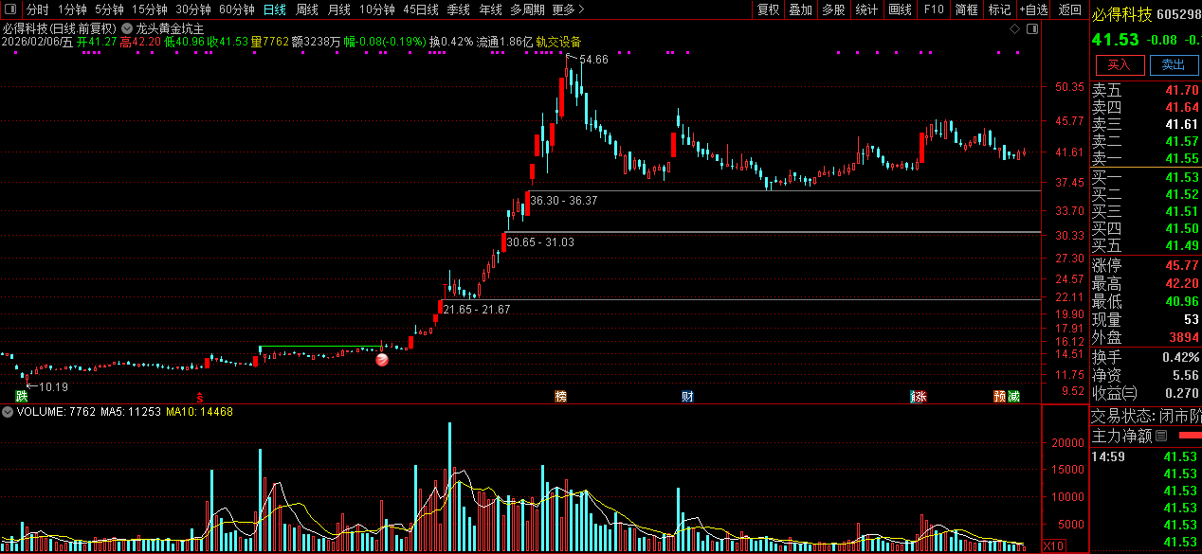
Task: Open the F10 company info button
Action: 934,9
